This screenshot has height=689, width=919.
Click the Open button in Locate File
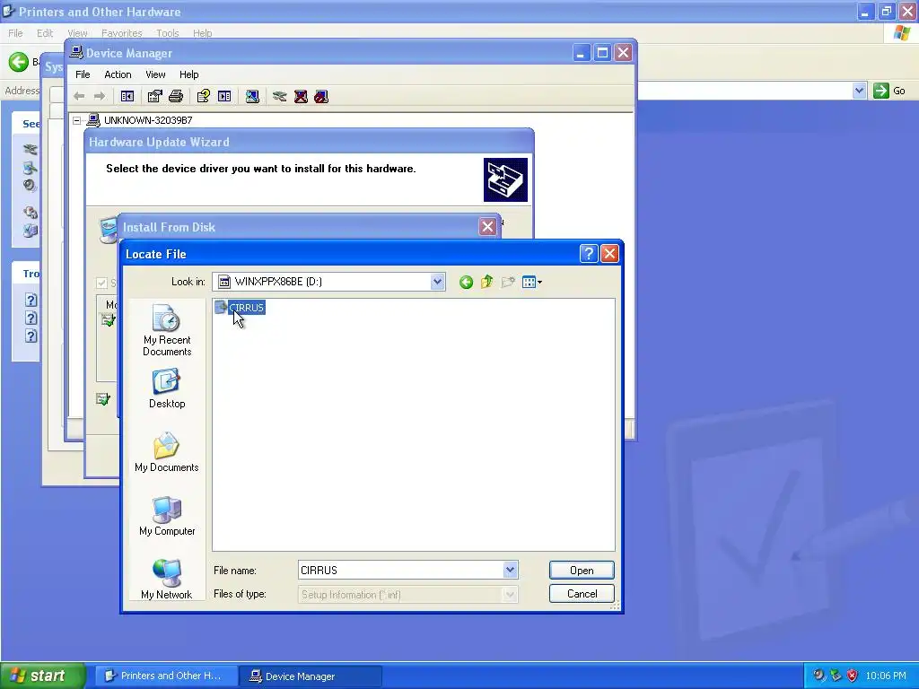tap(582, 570)
